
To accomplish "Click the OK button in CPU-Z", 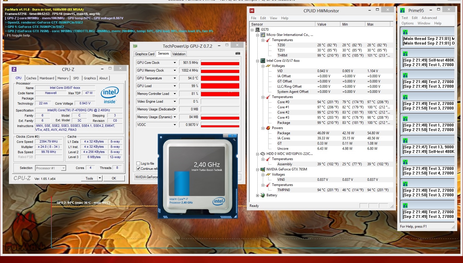I will pos(114,178).
